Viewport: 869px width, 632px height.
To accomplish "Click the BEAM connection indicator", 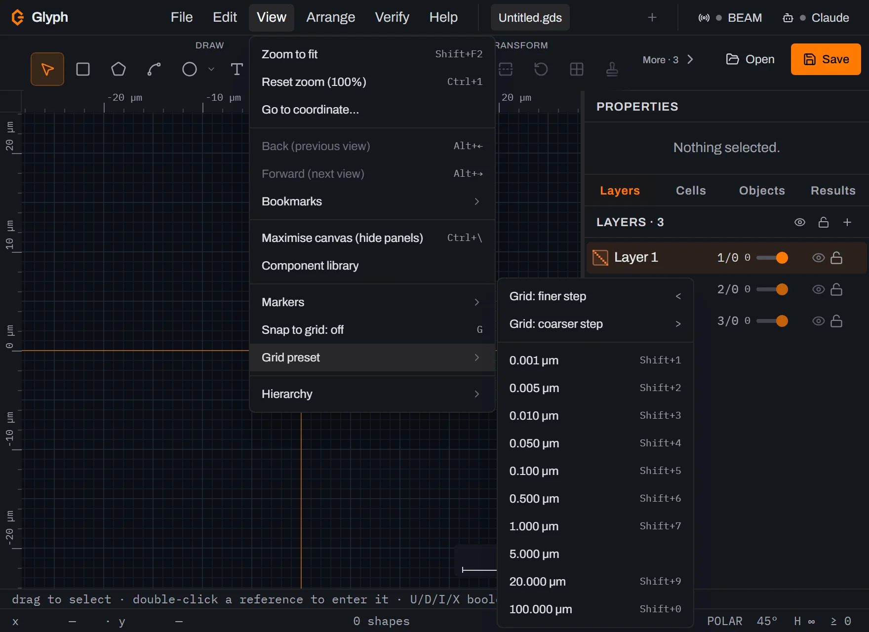I will tap(730, 18).
